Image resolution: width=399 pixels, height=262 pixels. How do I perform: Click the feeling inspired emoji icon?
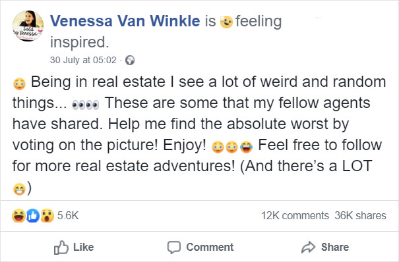point(226,22)
